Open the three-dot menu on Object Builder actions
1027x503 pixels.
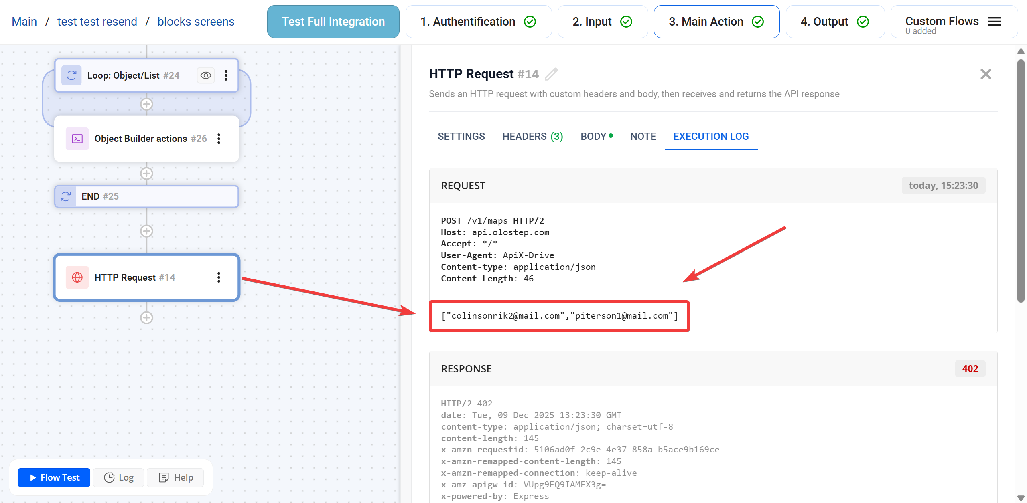pyautogui.click(x=219, y=138)
